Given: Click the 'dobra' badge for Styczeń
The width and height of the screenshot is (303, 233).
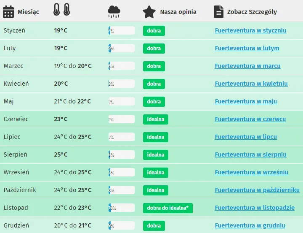Looking at the screenshot, I should pos(154,31).
